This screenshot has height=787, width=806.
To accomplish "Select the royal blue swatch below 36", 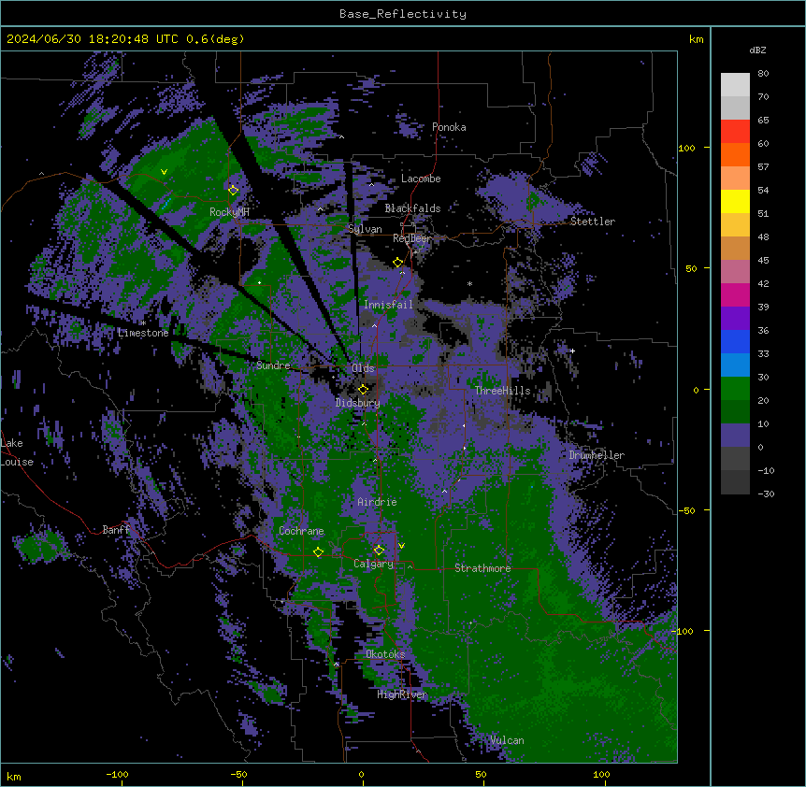I will (735, 341).
